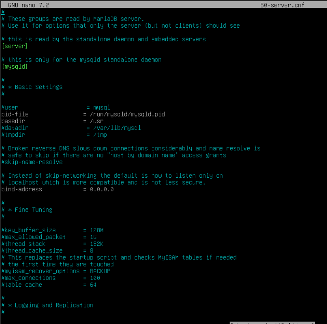This screenshot has width=327, height=324.
Task: Click the "* Logging and Replication" heading comment
Action: pos(47,305)
